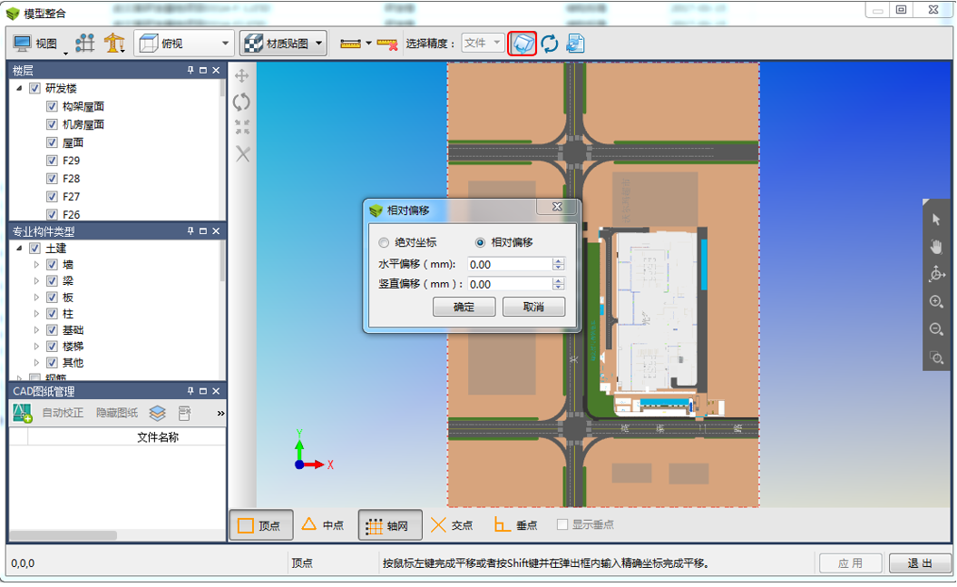Expand the 墙 component node
The image size is (957, 587).
[36, 265]
